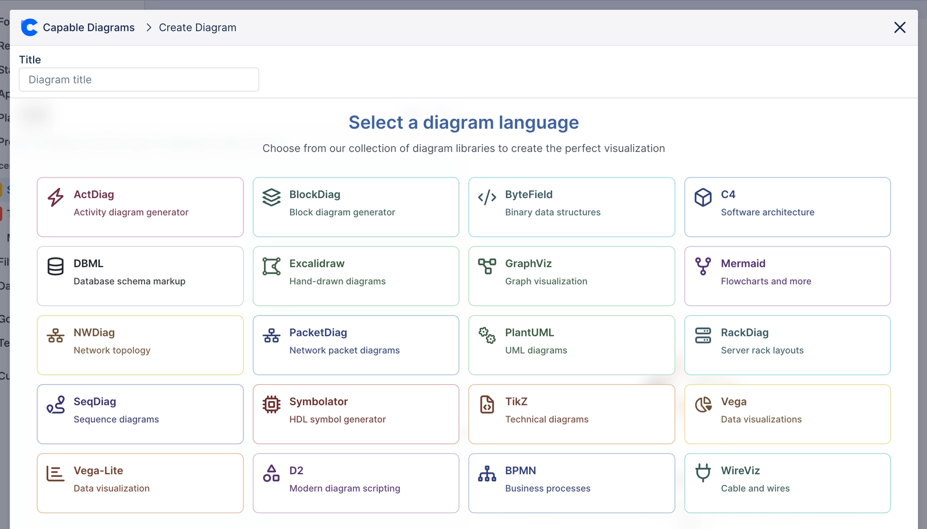
Task: Click the WireViz plug icon
Action: [702, 473]
